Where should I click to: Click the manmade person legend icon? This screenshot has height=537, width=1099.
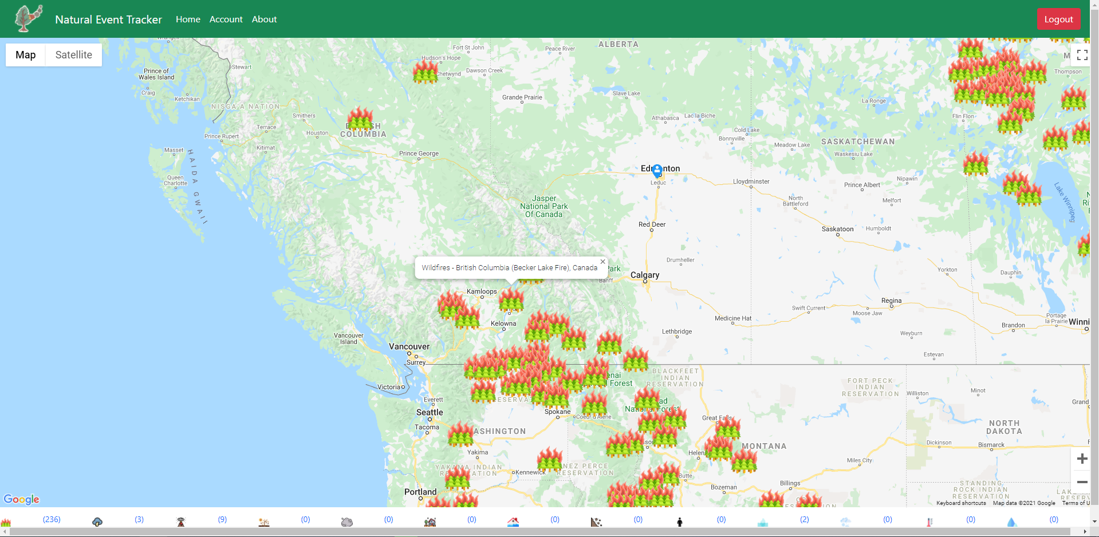680,522
